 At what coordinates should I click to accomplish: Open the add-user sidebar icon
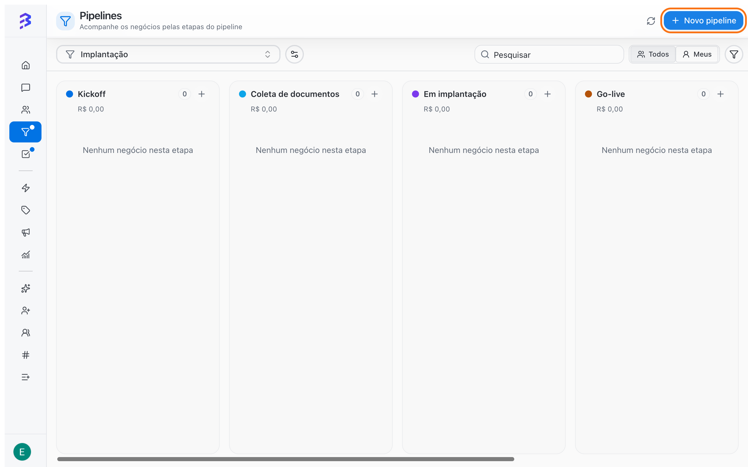26,310
